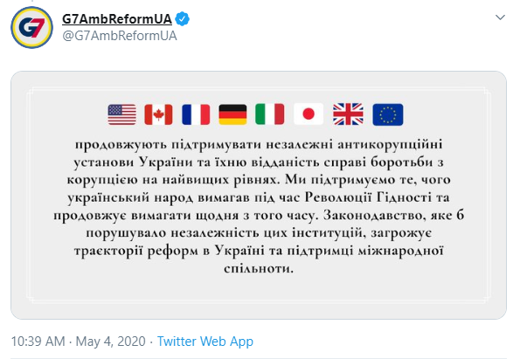Click the Germany flag icon
The image size is (520, 359).
pyautogui.click(x=232, y=114)
